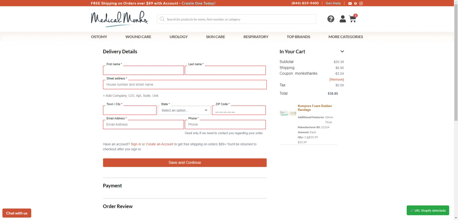This screenshot has height=220, width=458.
Task: Click the Subtotal value $35.39
Action: (x=339, y=62)
